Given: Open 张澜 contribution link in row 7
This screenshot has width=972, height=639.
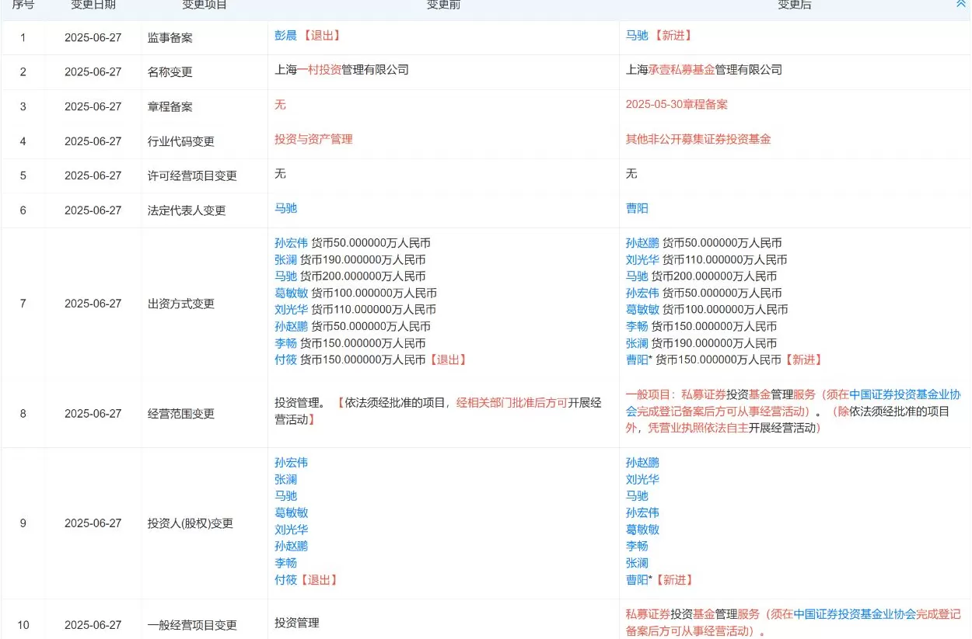Looking at the screenshot, I should point(285,259).
